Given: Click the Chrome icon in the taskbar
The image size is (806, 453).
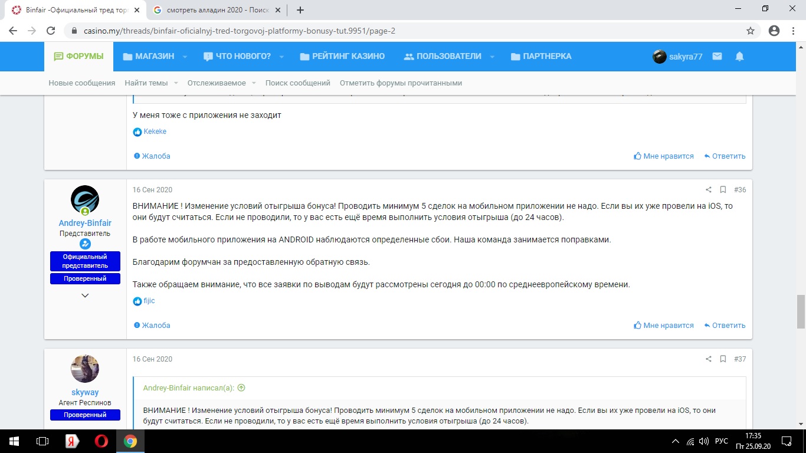Looking at the screenshot, I should tap(130, 441).
